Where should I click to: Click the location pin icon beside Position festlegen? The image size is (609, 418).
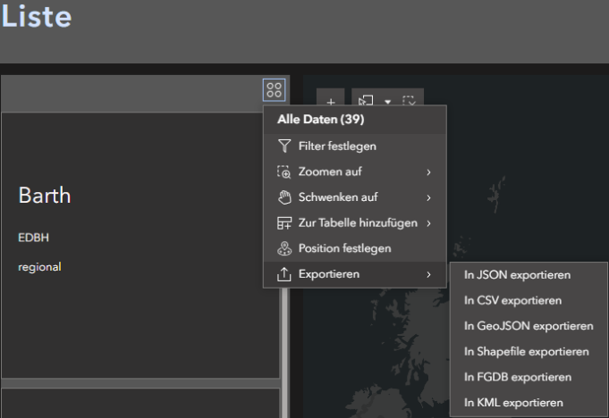click(x=284, y=248)
